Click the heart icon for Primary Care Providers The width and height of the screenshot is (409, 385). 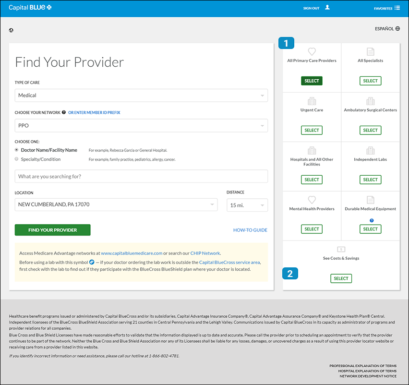tap(312, 51)
